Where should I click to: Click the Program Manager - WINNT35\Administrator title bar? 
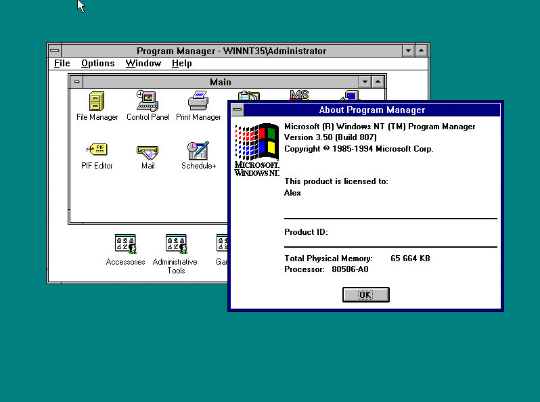[231, 51]
